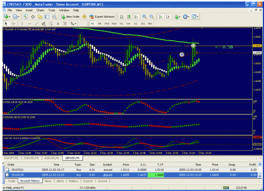This screenshot has width=264, height=191.
Task: Switch to line chart display
Action: tap(136, 16)
